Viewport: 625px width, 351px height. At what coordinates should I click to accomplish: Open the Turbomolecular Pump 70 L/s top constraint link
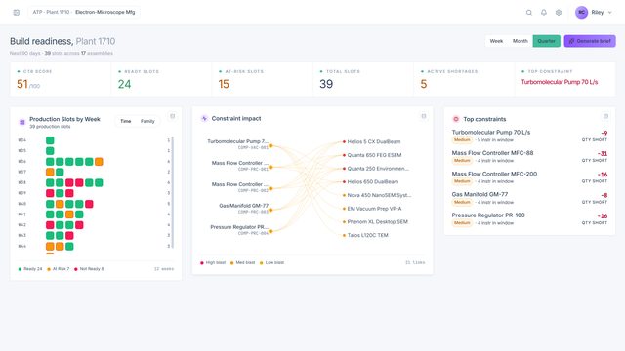coord(560,82)
